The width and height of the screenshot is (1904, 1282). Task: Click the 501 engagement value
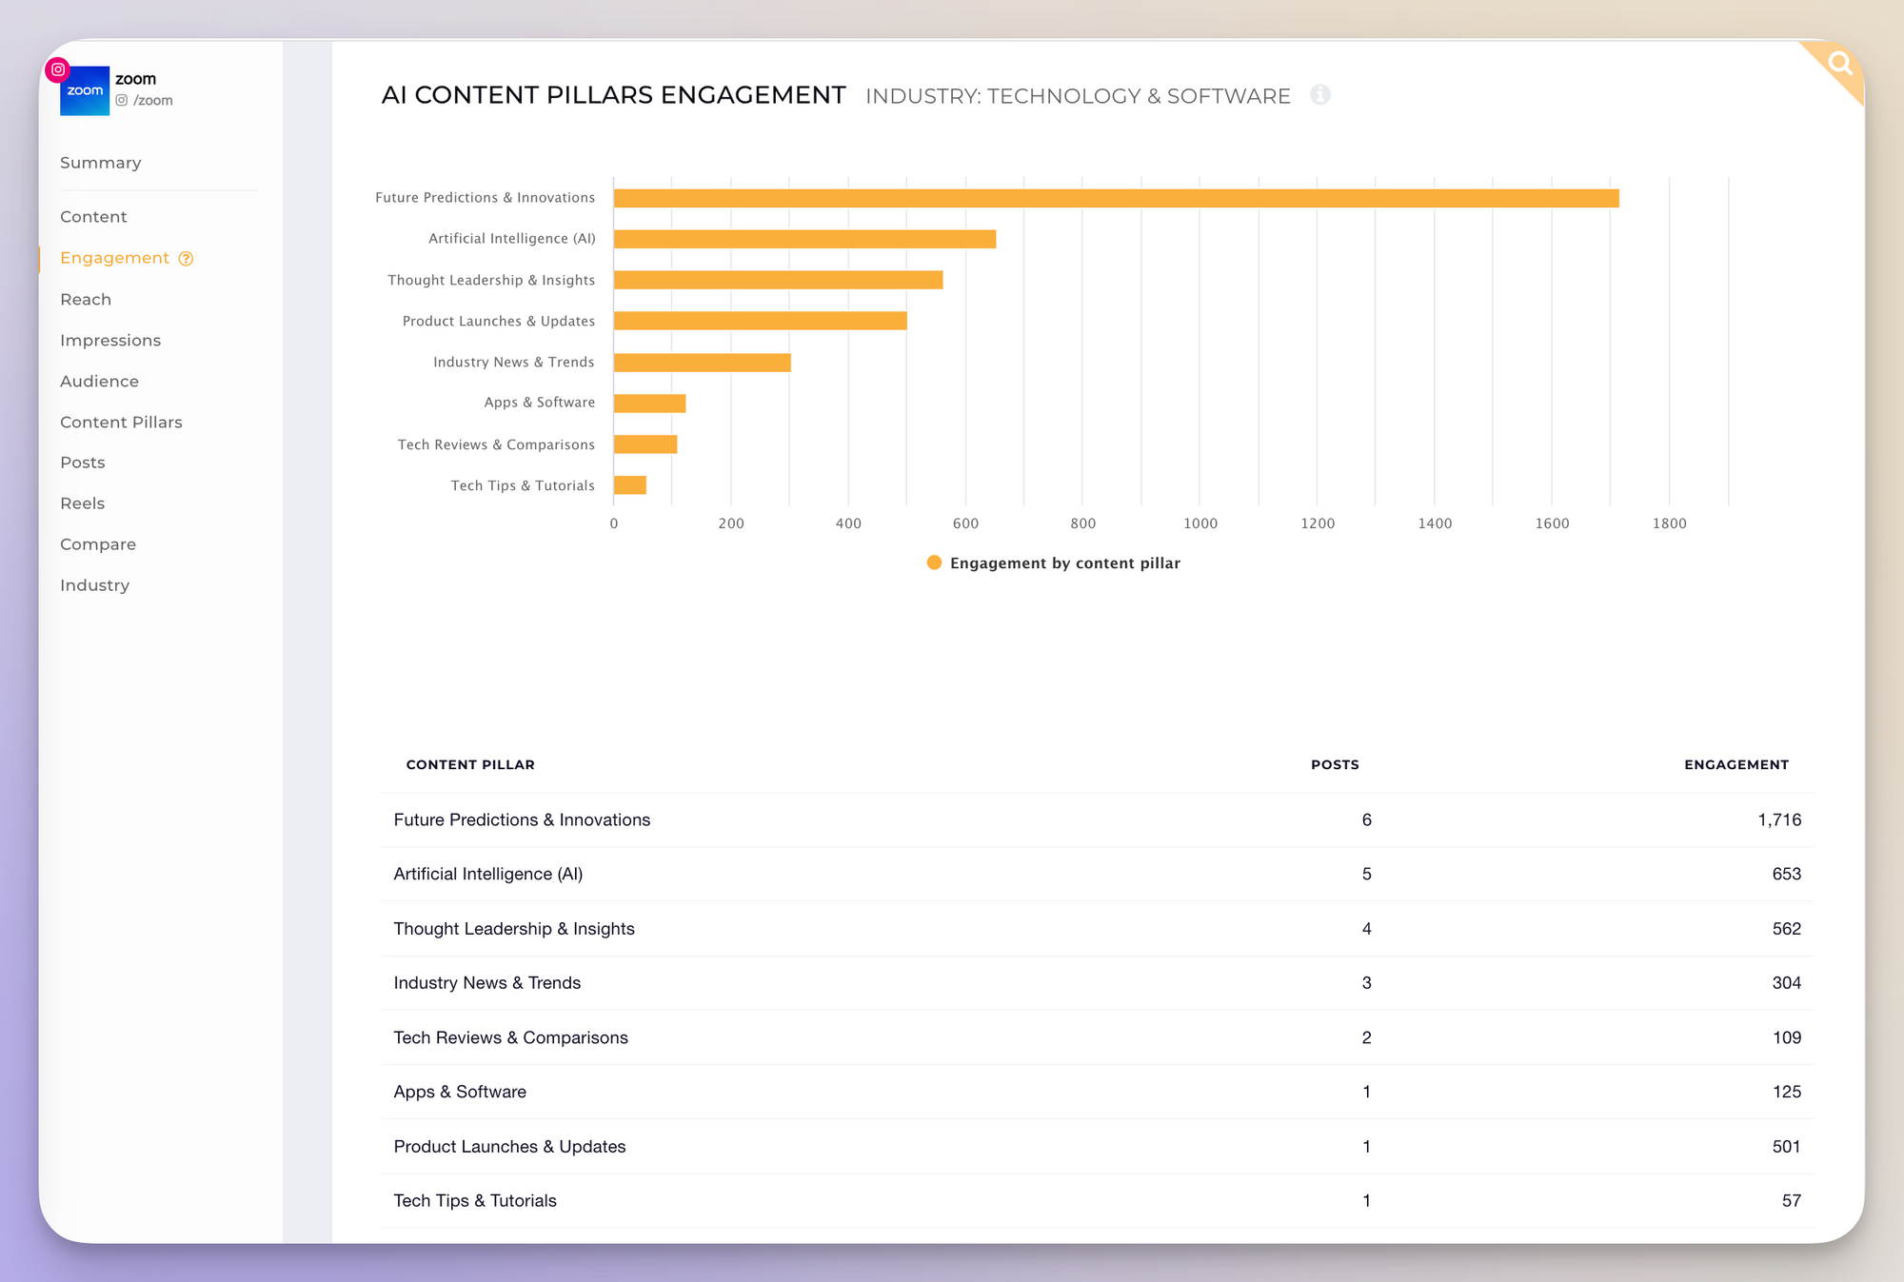tap(1786, 1147)
